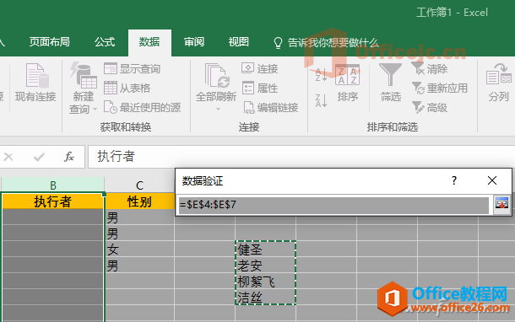Open the 排序 sort dialog
The image size is (515, 322).
click(x=348, y=82)
